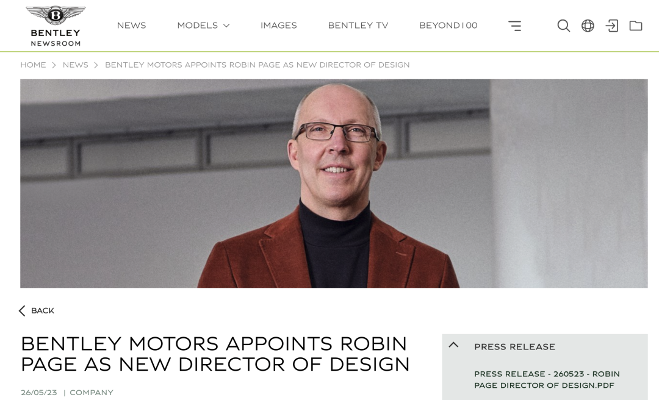Open the News navigation item
Viewport: 659px width, 400px height.
132,25
